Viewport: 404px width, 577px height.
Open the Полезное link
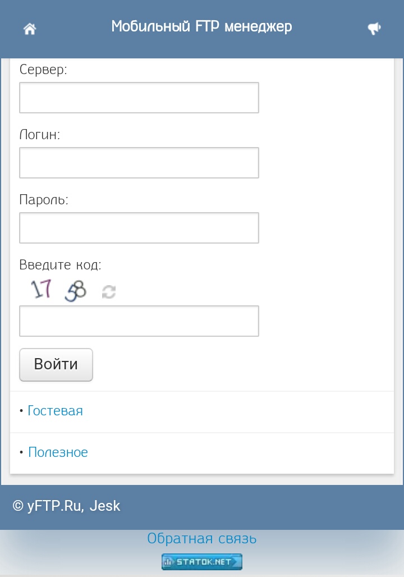click(x=58, y=452)
